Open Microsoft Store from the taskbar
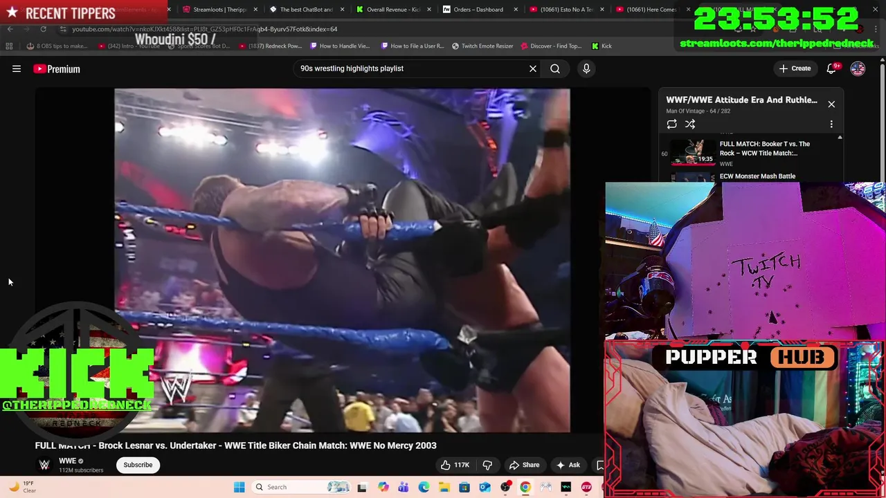Screen dimensions: 886x498 coord(464,487)
